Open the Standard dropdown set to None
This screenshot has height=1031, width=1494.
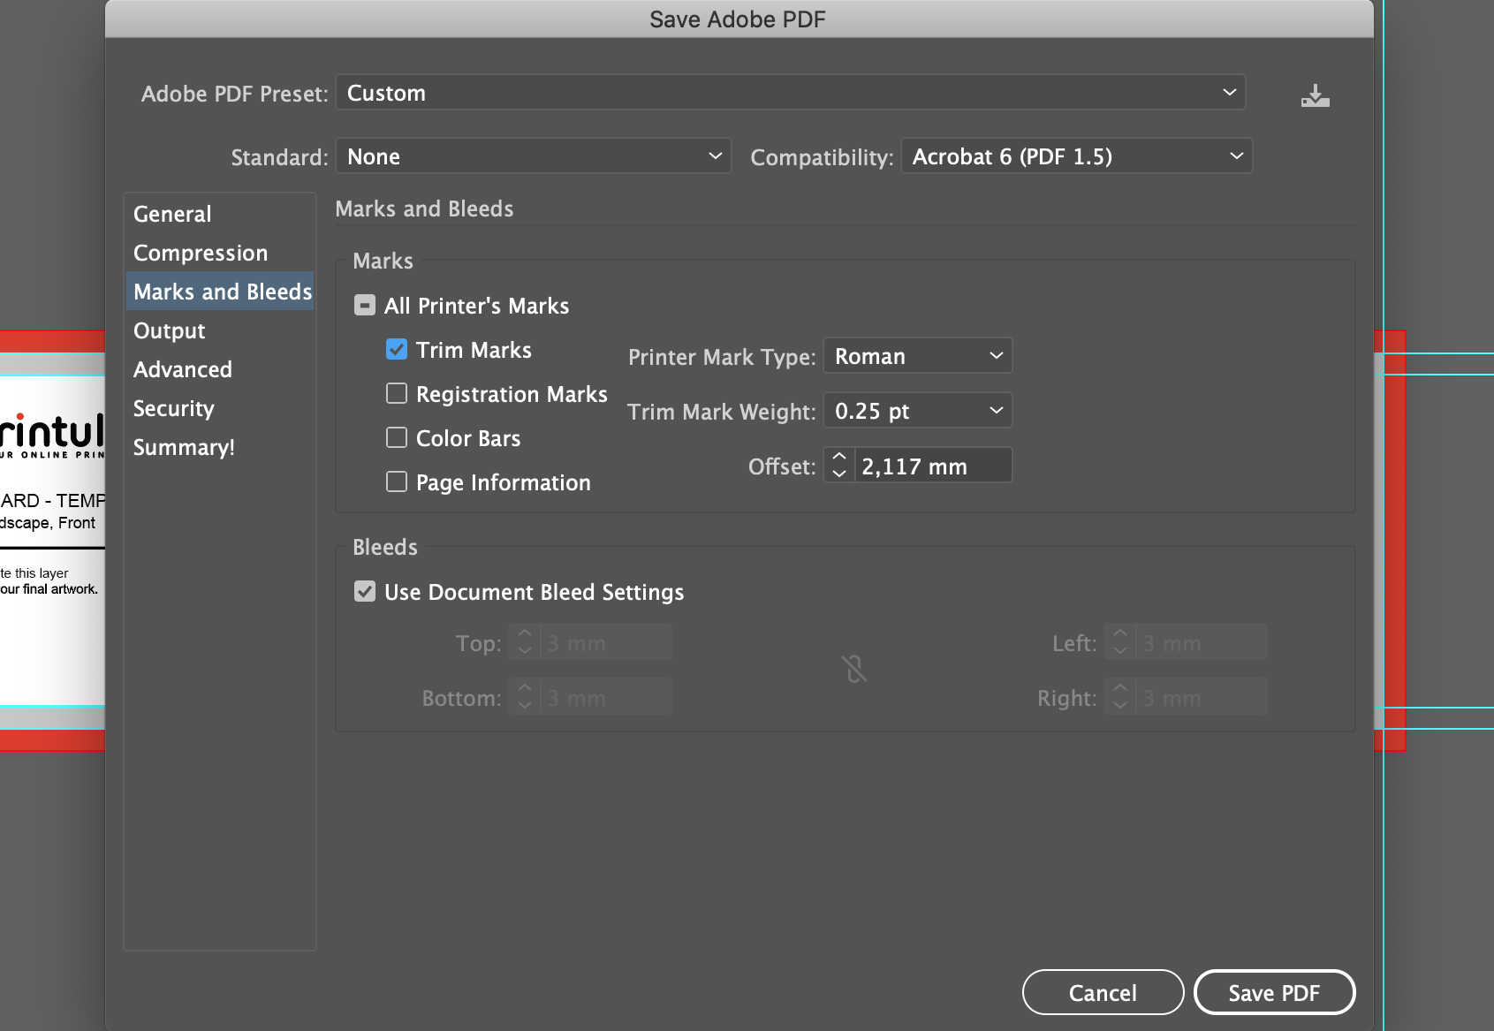pyautogui.click(x=534, y=156)
